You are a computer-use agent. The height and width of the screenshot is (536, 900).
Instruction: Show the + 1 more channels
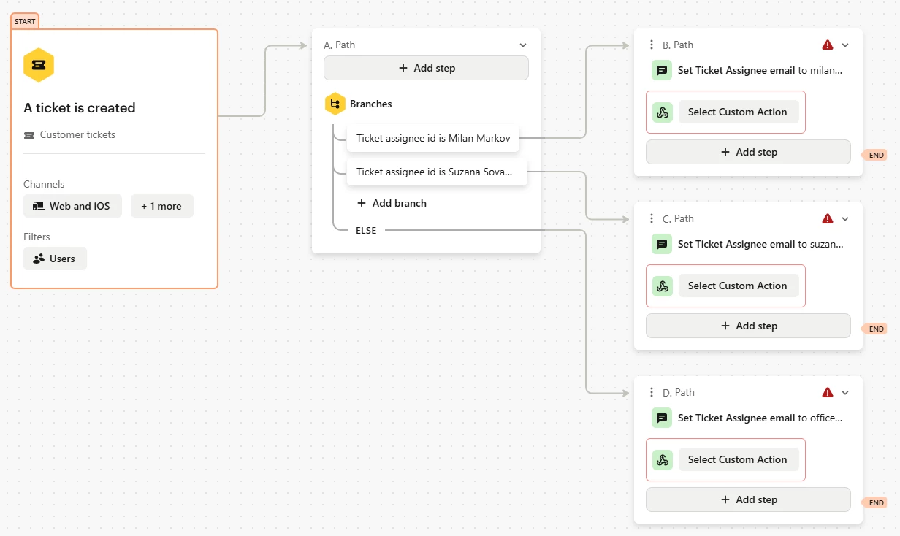[x=162, y=206]
